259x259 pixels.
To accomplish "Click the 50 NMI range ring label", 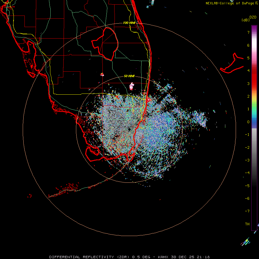I will [129, 76].
